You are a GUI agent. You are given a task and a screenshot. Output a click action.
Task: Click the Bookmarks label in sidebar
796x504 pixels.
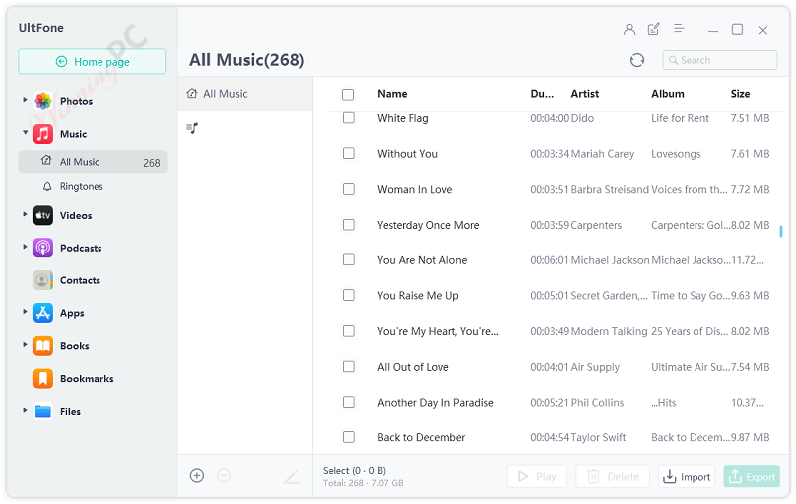[87, 379]
